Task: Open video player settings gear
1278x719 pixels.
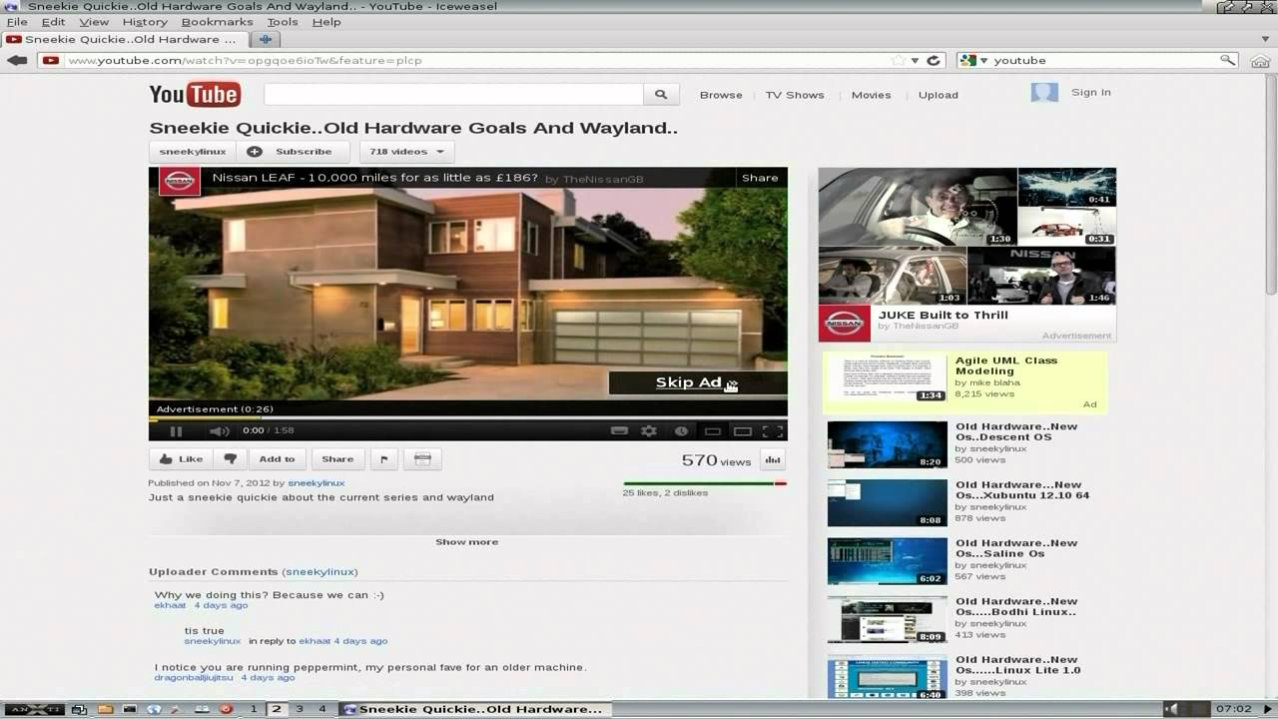Action: [649, 431]
